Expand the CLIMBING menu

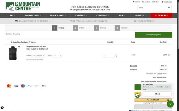click(x=103, y=15)
